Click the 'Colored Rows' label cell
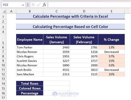131x100 pixels. click(x=30, y=88)
